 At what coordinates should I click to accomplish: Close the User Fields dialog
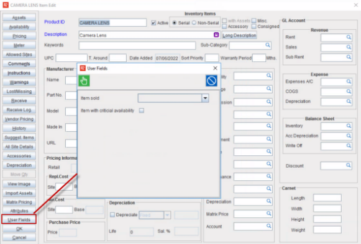click(215, 68)
